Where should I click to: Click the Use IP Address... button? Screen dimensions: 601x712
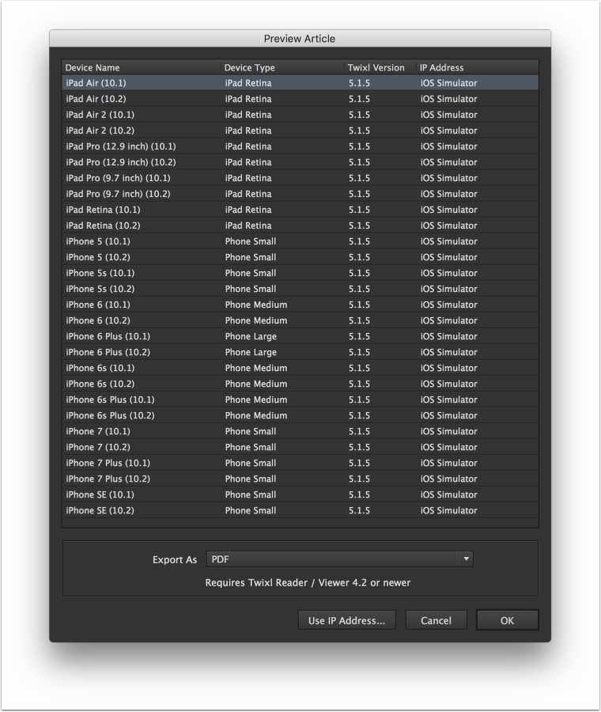point(347,620)
